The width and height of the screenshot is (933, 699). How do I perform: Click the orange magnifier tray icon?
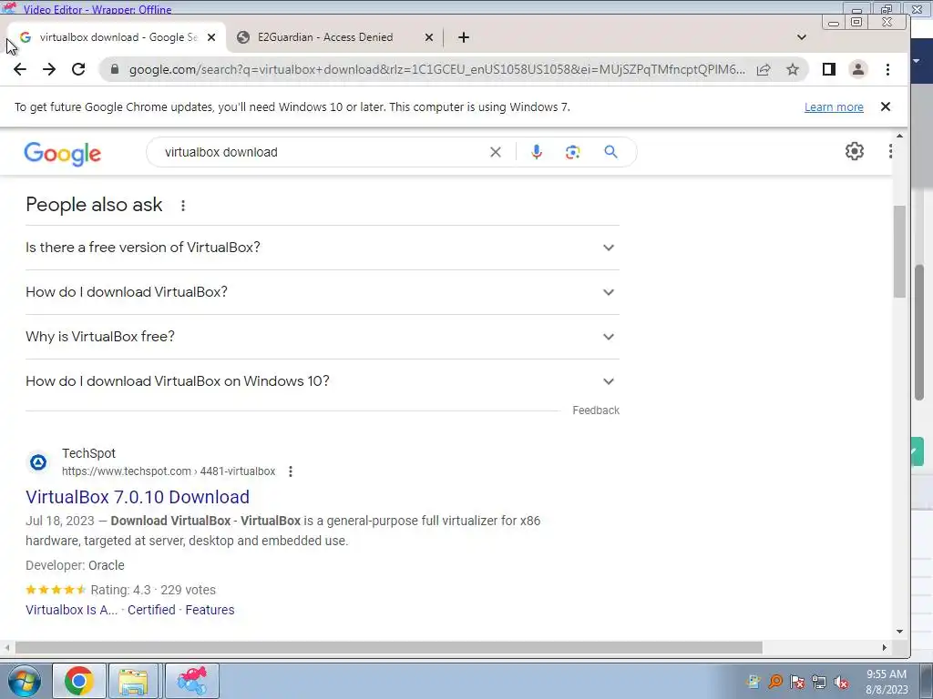coord(775,681)
